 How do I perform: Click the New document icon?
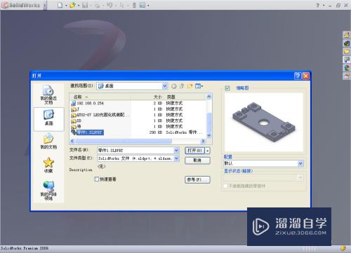click(x=60, y=5)
